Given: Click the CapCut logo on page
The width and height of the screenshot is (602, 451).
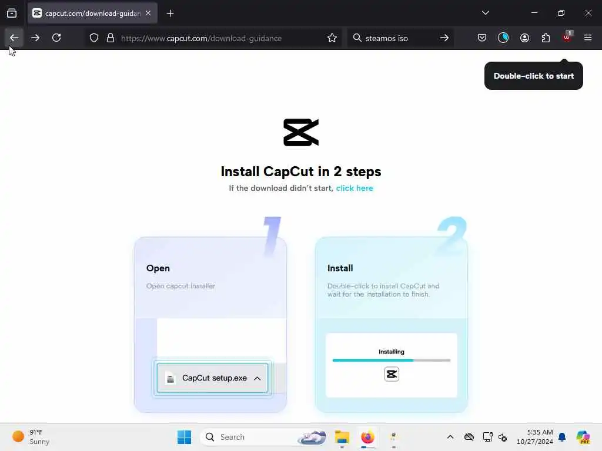Looking at the screenshot, I should click(x=301, y=132).
